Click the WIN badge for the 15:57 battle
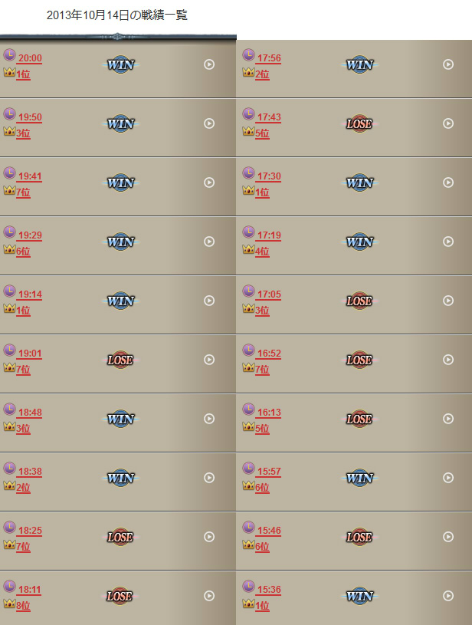 [x=359, y=478]
